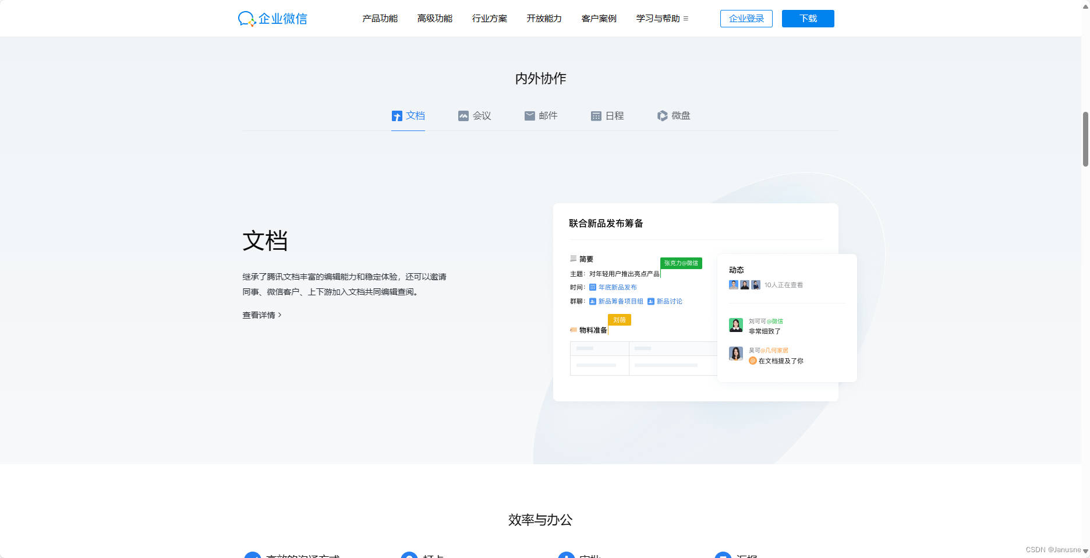
Task: Click the green 张克力@微信 cursor tag
Action: tap(681, 263)
